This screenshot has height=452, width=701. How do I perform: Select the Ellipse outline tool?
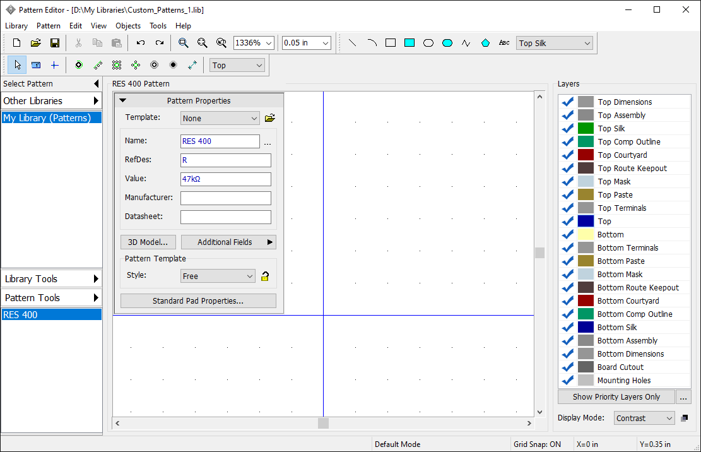[428, 43]
